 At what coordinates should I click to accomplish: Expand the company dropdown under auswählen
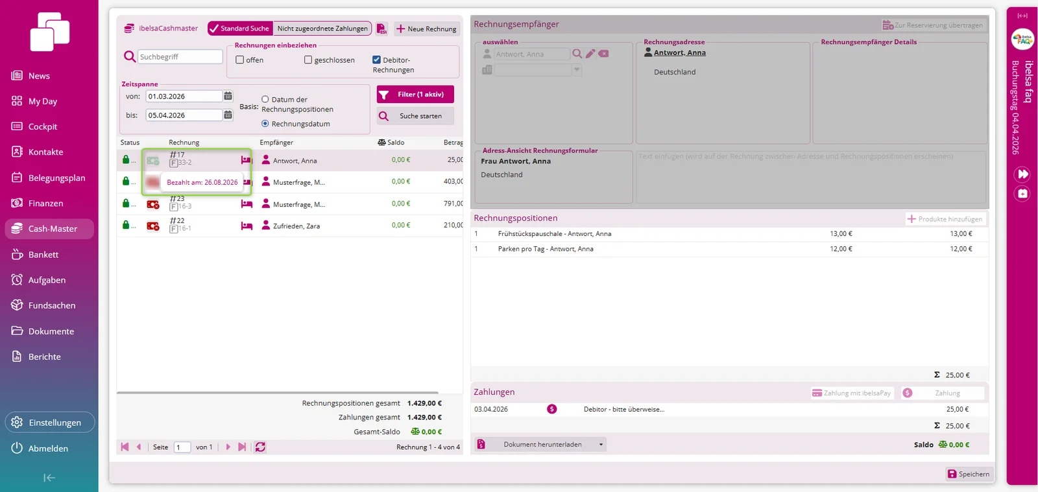coord(577,69)
